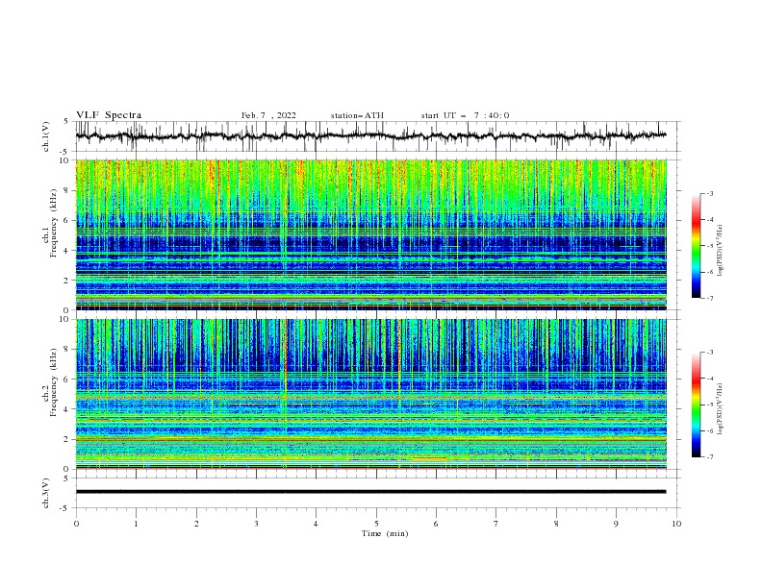Click the "-3" label on ch.2 colorbar
Viewport: 762px width, 588px height.
(710, 353)
